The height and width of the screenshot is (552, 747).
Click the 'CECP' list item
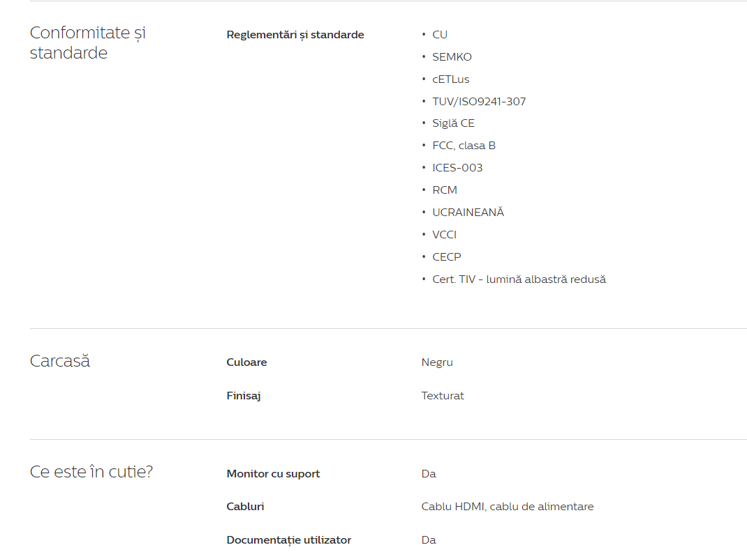[x=447, y=257]
